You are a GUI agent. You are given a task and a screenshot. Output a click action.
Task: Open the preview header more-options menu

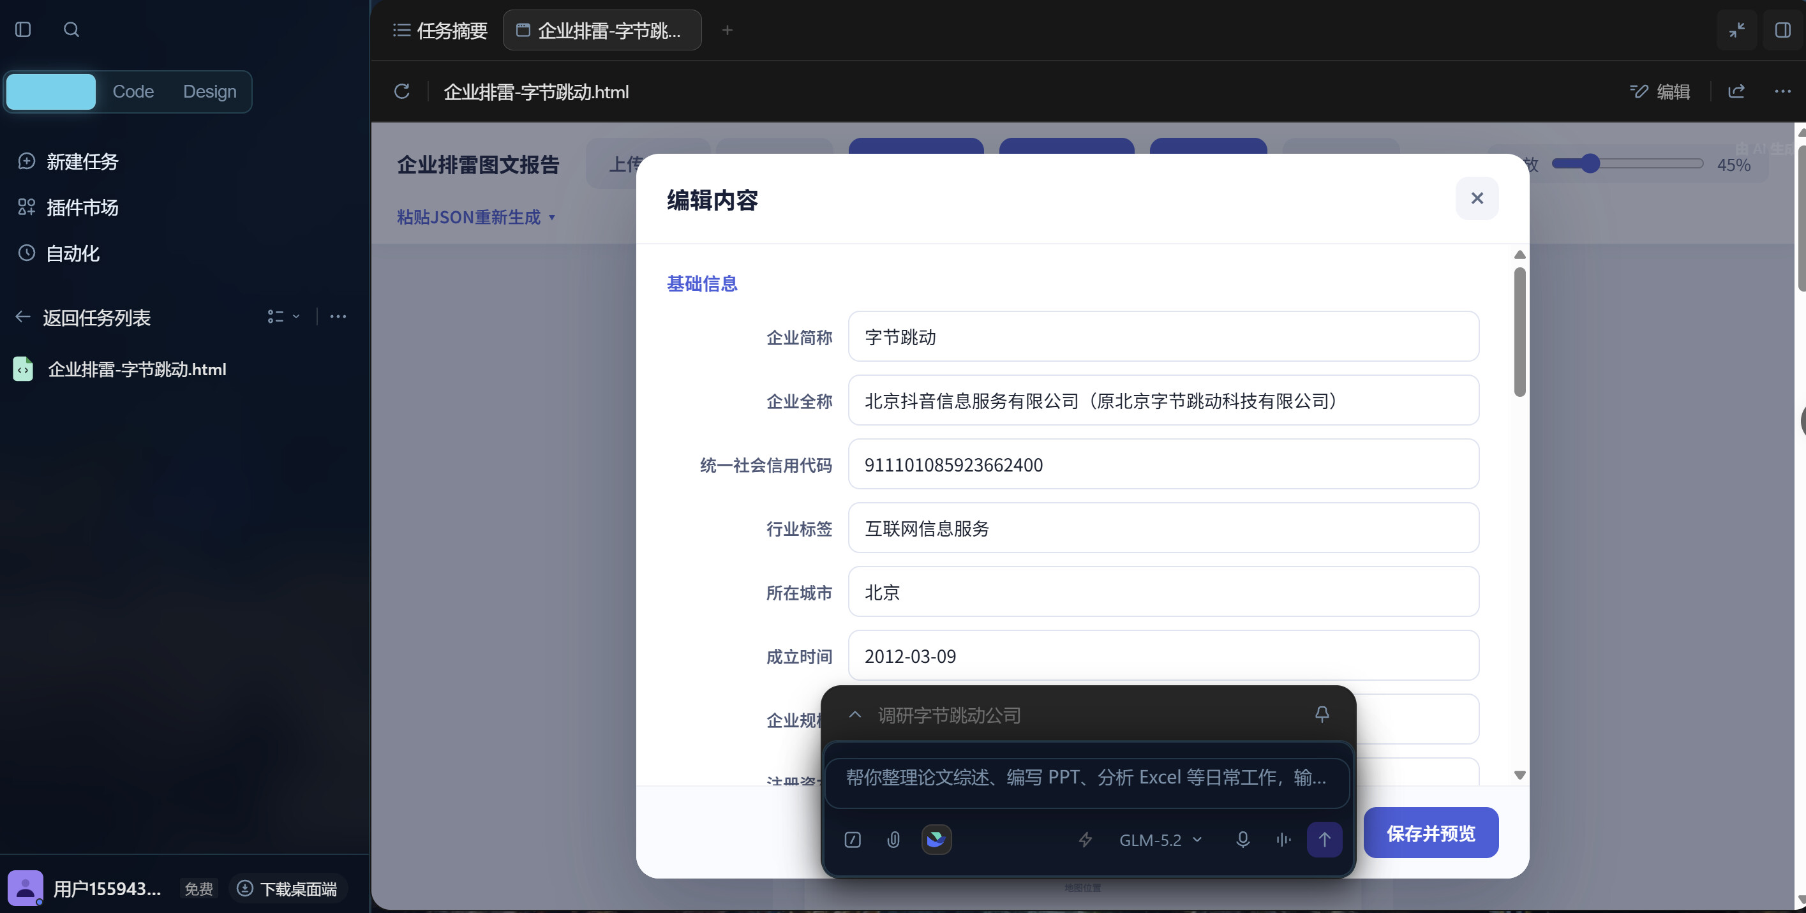tap(1783, 91)
